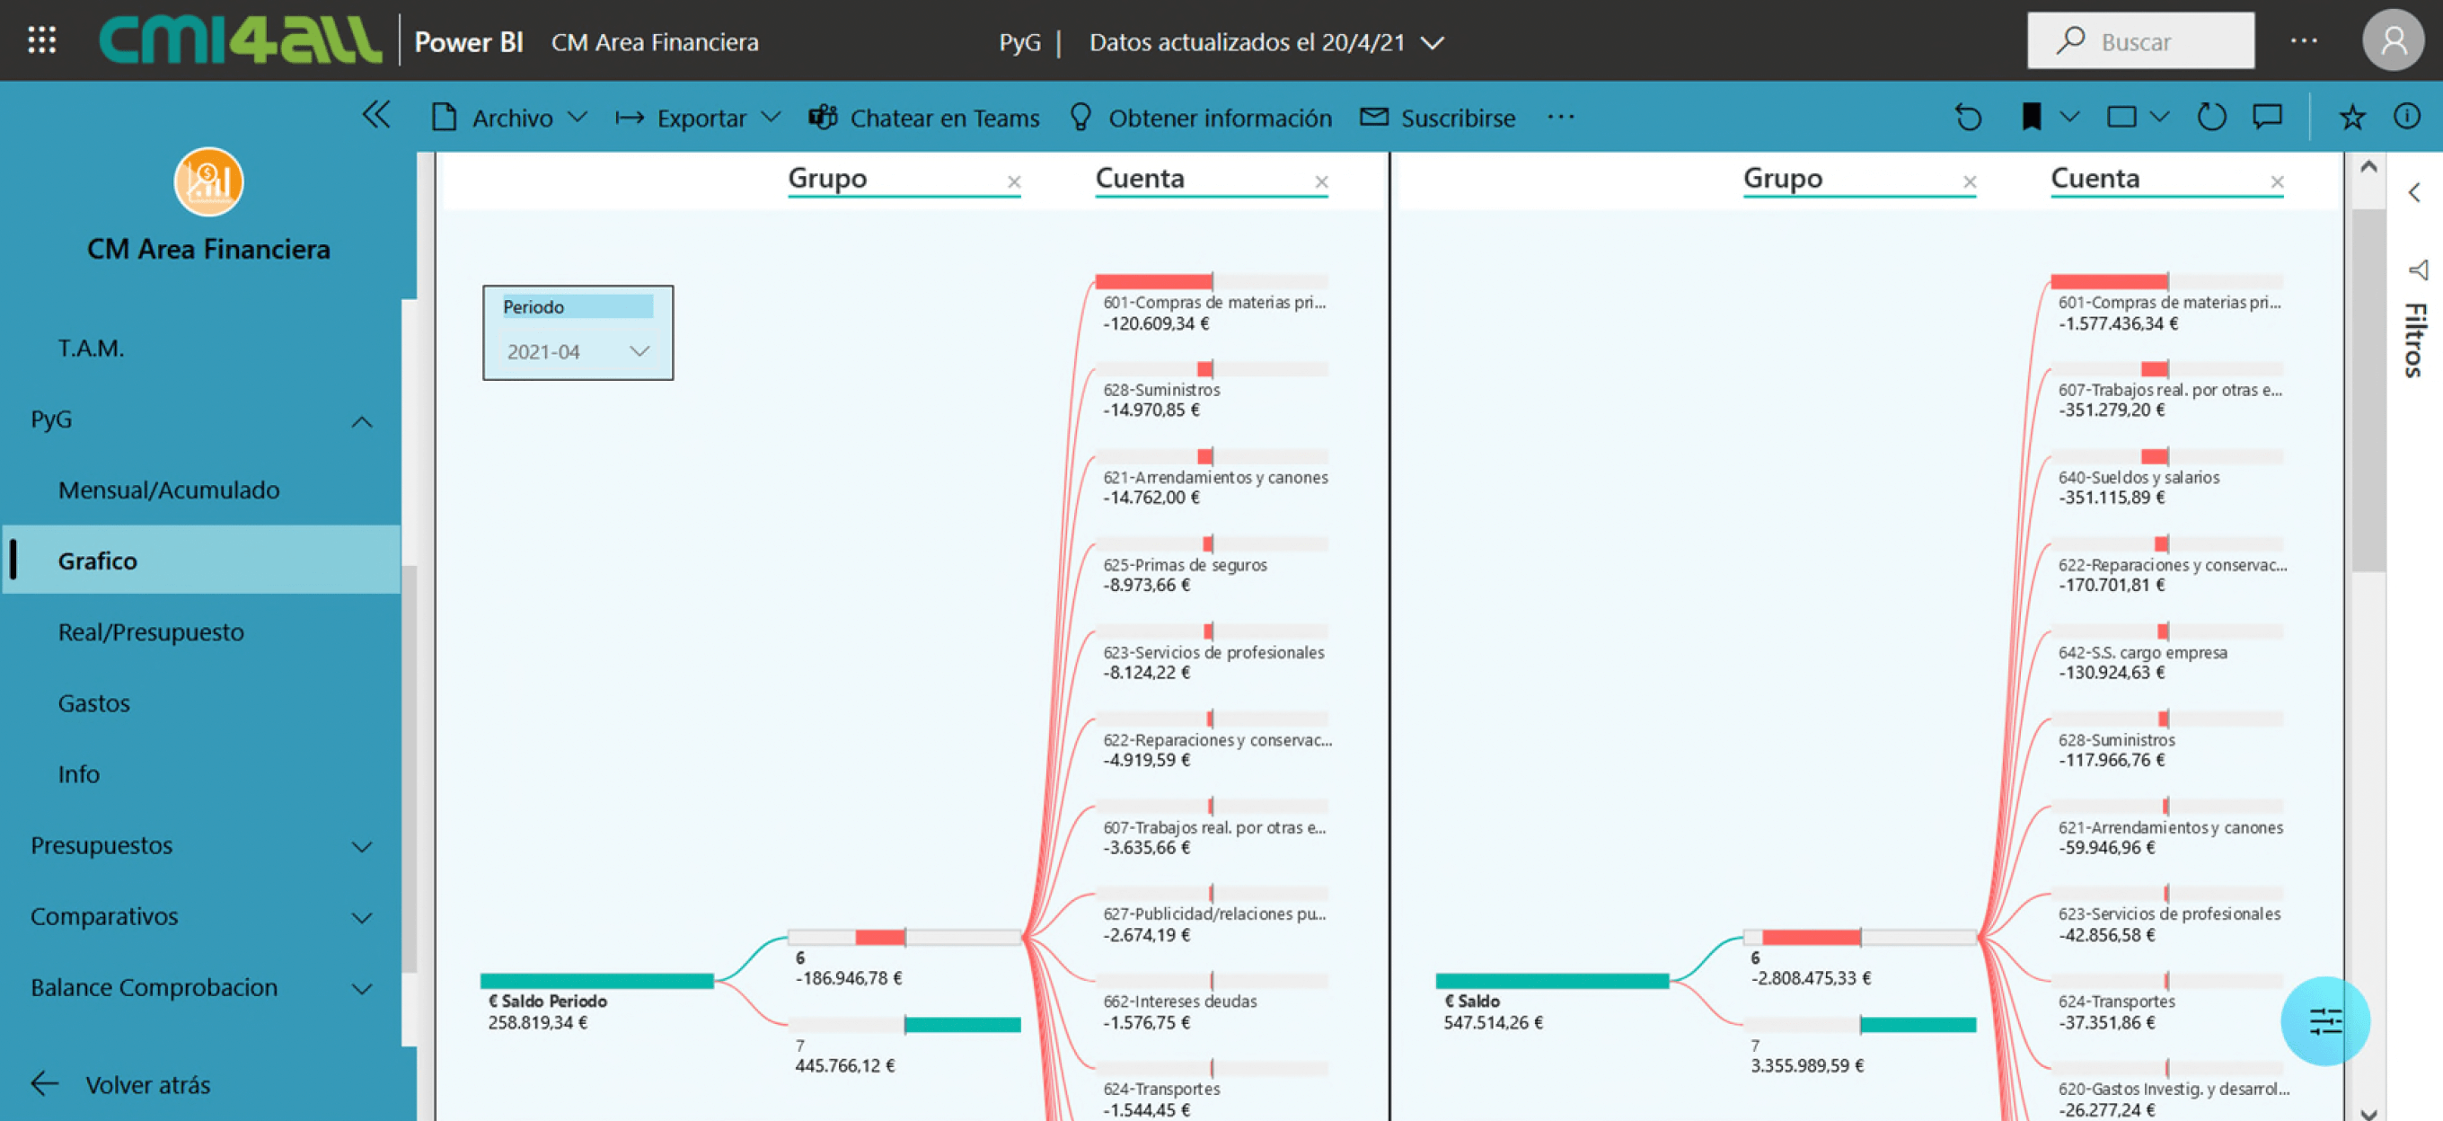Open the Mensual/Acumulado page

point(168,490)
